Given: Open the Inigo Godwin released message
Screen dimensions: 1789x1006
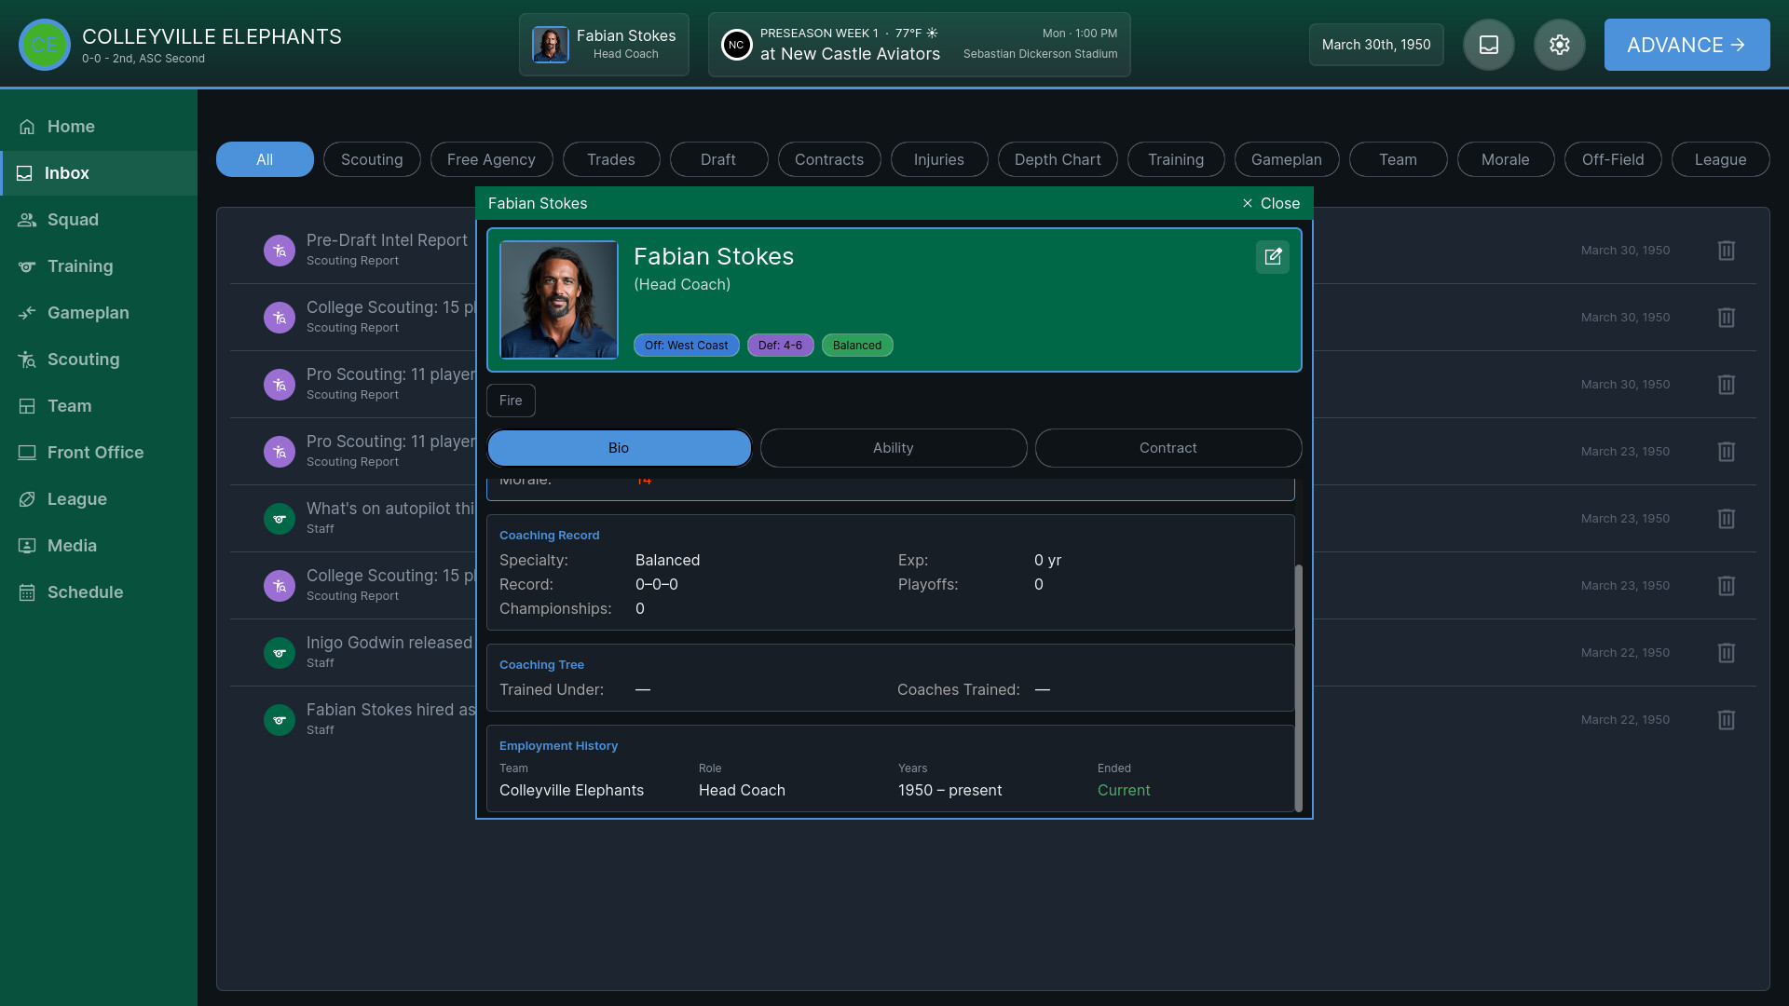Looking at the screenshot, I should coord(389,652).
